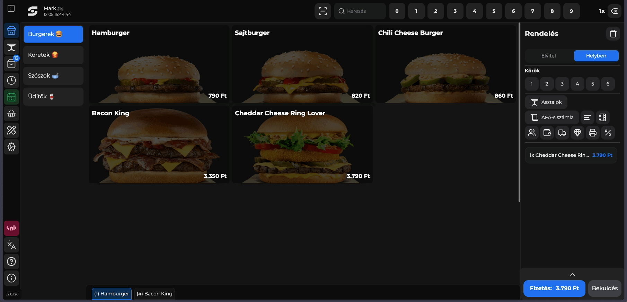Open the language translate icon

pyautogui.click(x=11, y=245)
